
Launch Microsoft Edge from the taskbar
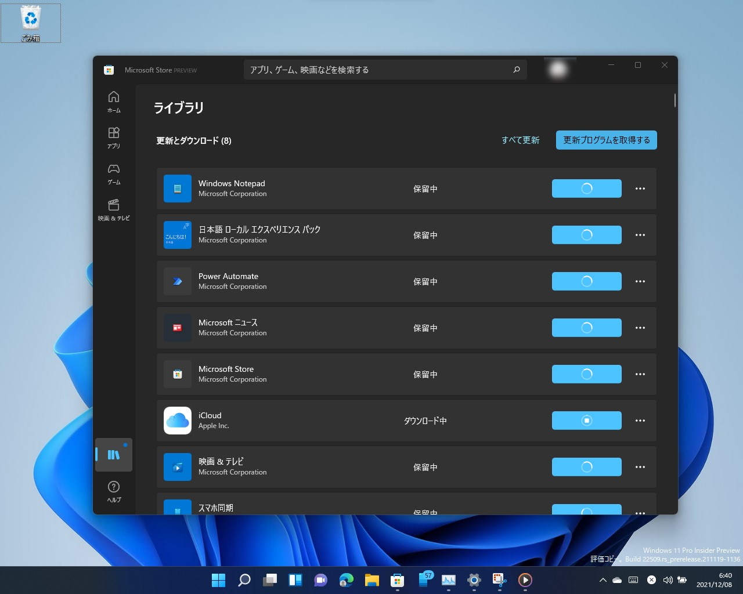[347, 579]
